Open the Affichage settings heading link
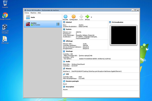Image resolution: width=152 pixels, height=101 pixels. point(69,41)
